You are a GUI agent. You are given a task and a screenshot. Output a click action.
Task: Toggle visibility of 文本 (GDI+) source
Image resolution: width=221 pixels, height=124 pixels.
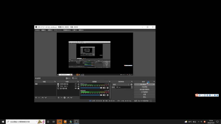click(76, 86)
